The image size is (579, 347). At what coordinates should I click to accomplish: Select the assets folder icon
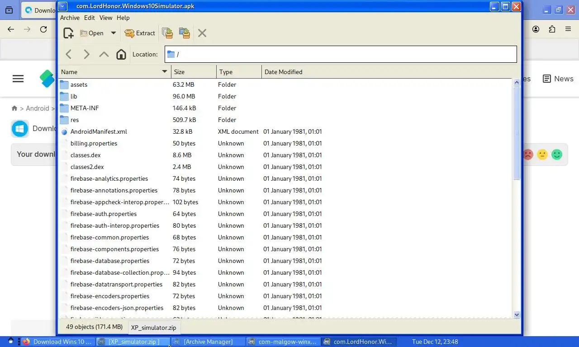[64, 84]
